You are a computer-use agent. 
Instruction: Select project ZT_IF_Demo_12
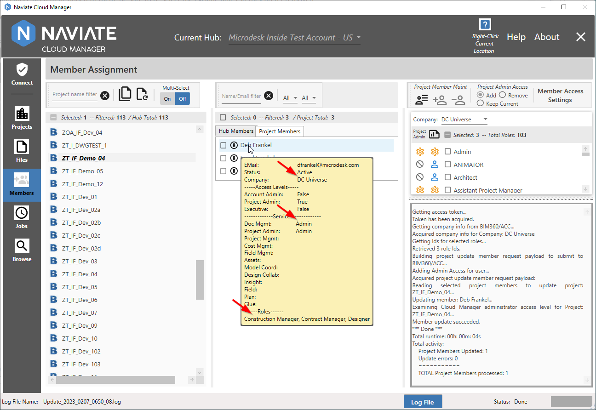coord(82,184)
